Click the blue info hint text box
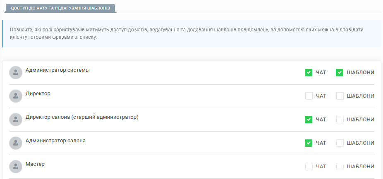This screenshot has height=179, width=383. pyautogui.click(x=191, y=33)
